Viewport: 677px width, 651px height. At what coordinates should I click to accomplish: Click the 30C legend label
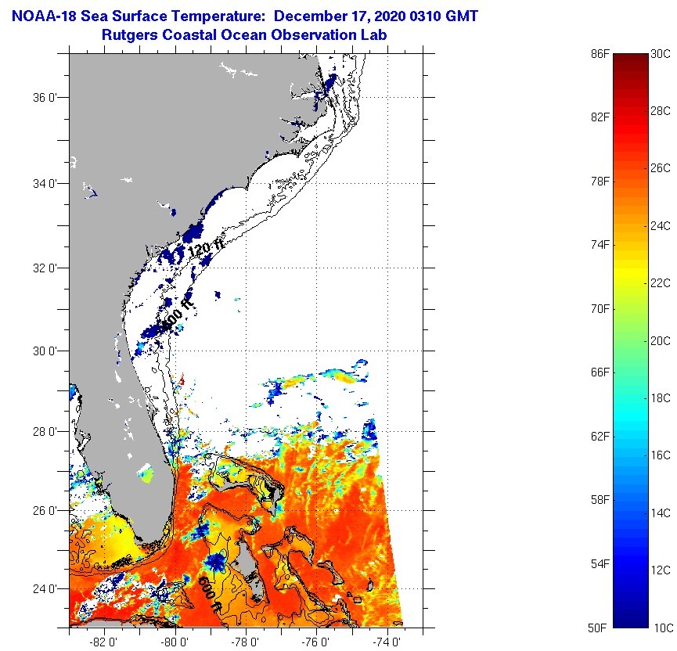tap(661, 54)
